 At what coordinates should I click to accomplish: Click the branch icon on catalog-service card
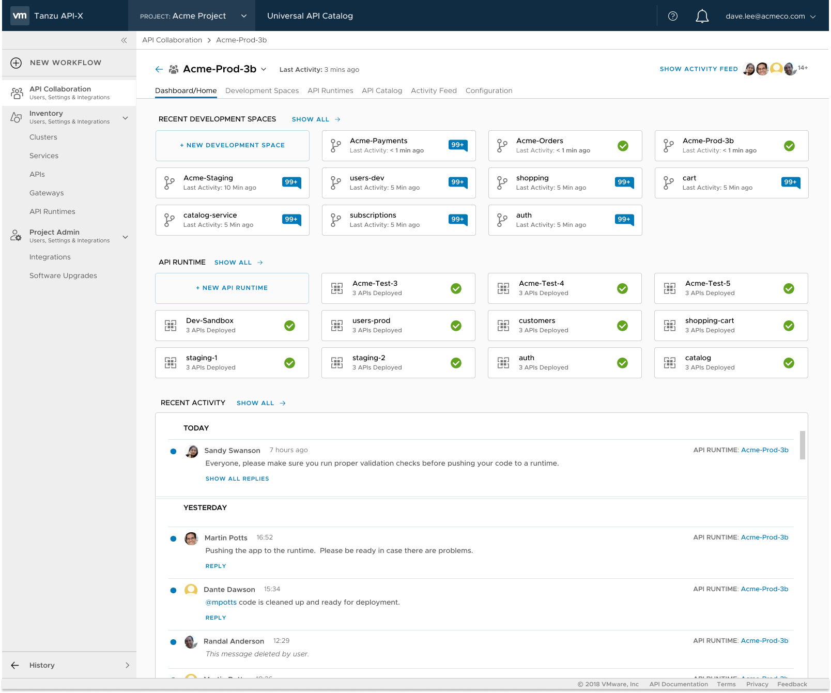[x=169, y=220]
